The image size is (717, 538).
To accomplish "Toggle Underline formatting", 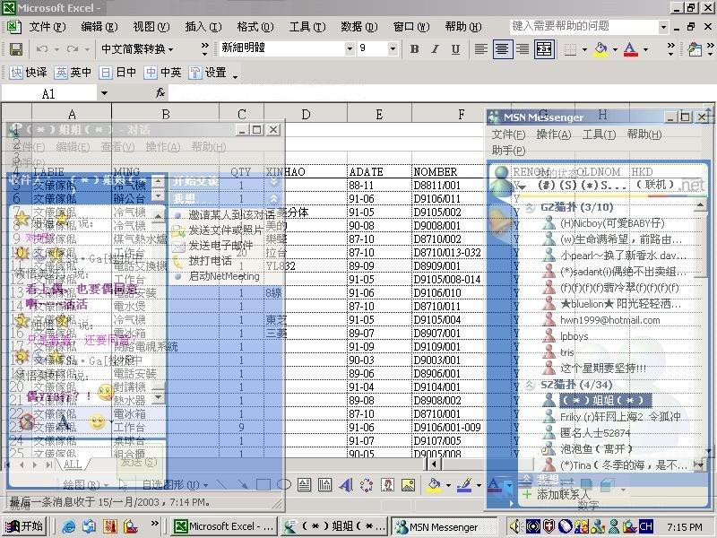I will click(455, 49).
